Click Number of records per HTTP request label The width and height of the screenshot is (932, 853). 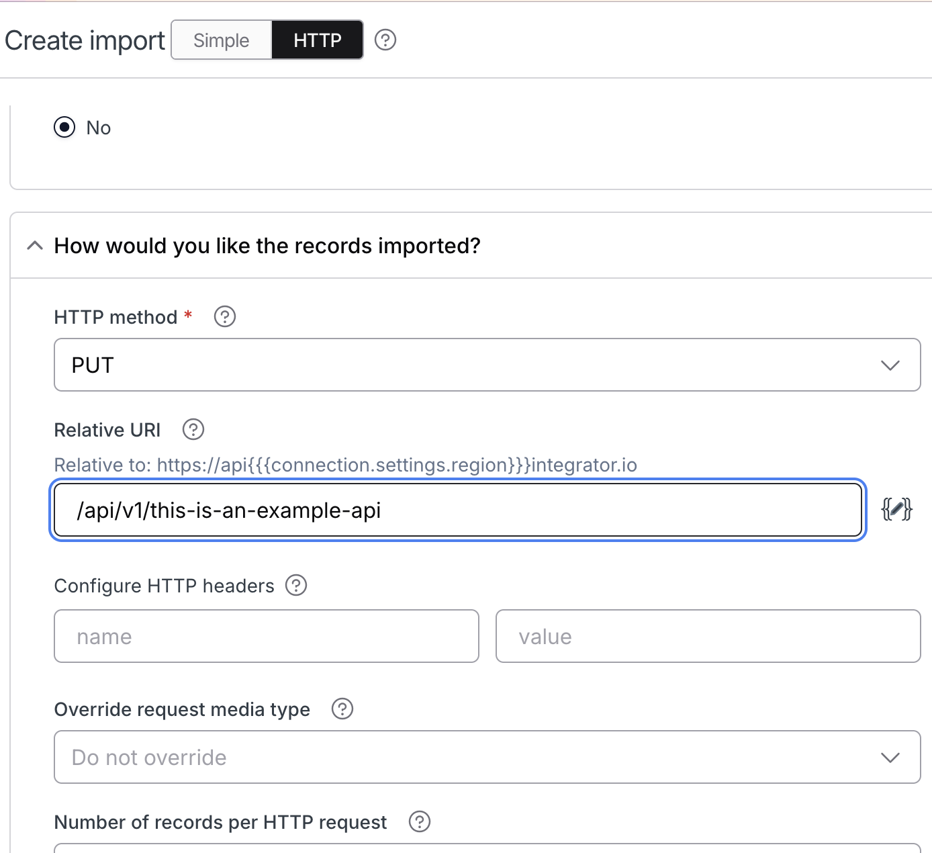(220, 822)
